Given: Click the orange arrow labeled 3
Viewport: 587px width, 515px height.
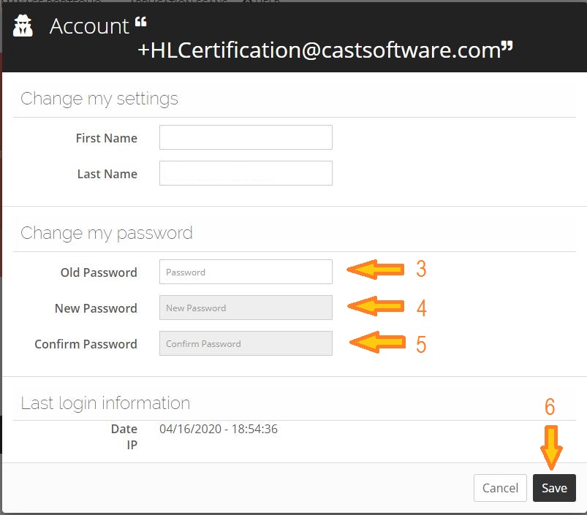Looking at the screenshot, I should pyautogui.click(x=376, y=270).
